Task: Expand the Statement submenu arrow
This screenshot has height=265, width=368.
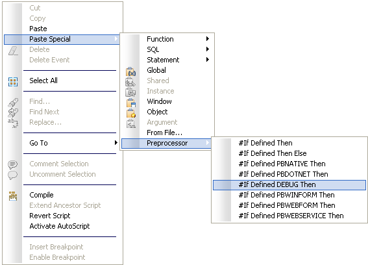Action: point(208,60)
